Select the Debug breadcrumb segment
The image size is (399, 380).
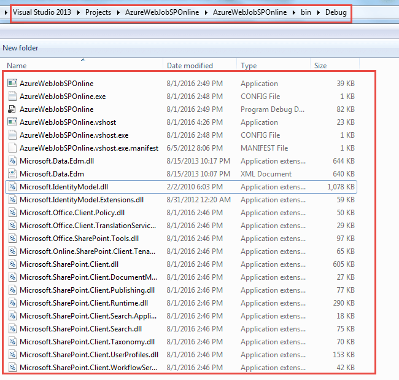point(336,12)
